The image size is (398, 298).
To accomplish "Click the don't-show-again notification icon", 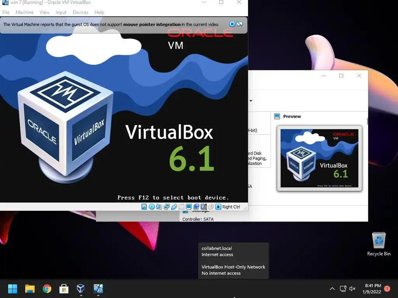I will [x=239, y=24].
